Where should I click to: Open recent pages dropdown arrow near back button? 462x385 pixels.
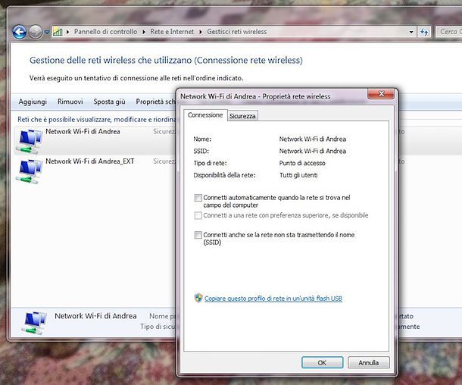pyautogui.click(x=47, y=33)
